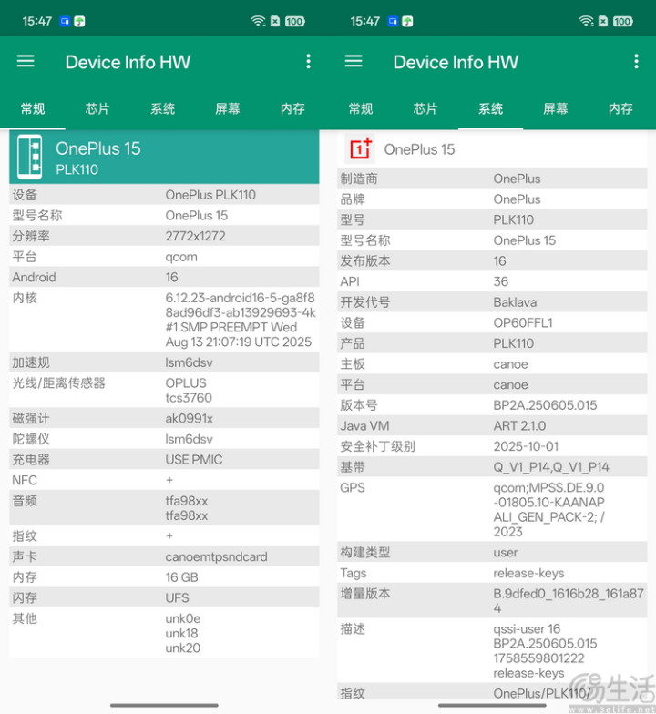This screenshot has height=714, width=656.
Task: Tap memory value 16 GB
Action: tap(182, 577)
